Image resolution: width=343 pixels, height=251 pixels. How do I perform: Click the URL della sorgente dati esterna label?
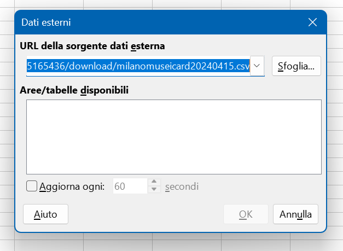92,45
